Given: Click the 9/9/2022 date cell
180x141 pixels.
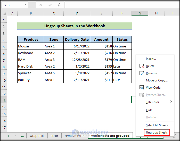Looking at the screenshot, I should point(77,73).
